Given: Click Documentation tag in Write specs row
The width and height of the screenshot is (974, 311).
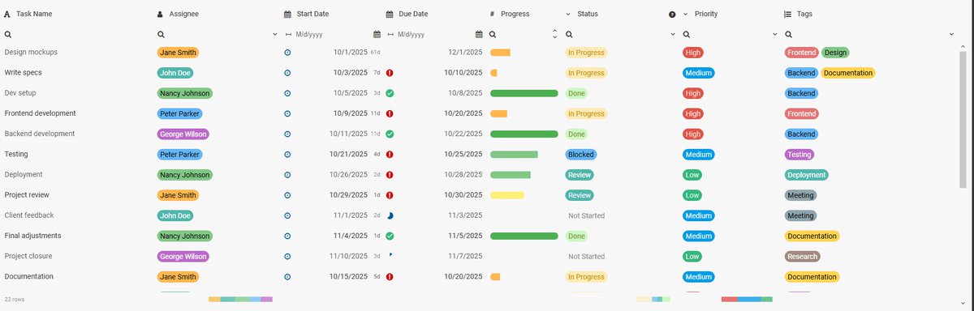Looking at the screenshot, I should (x=848, y=73).
